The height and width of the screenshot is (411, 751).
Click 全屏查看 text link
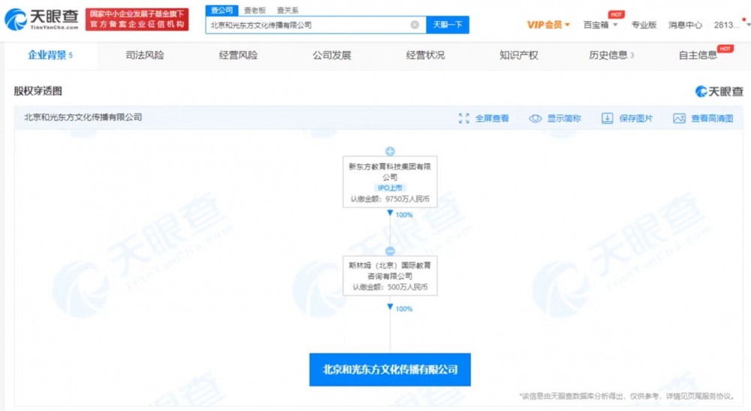coord(492,118)
